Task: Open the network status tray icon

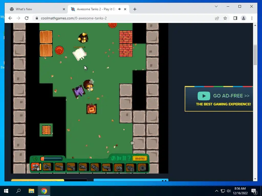Action: [x=223, y=191]
